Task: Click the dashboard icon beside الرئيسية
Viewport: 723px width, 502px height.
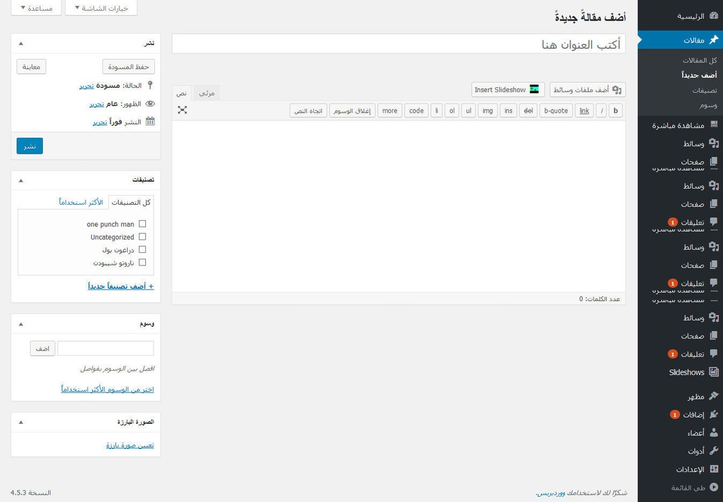Action: pos(714,16)
